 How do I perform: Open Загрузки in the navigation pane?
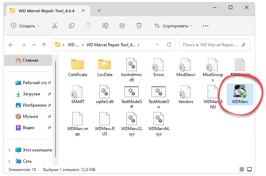point(28,94)
